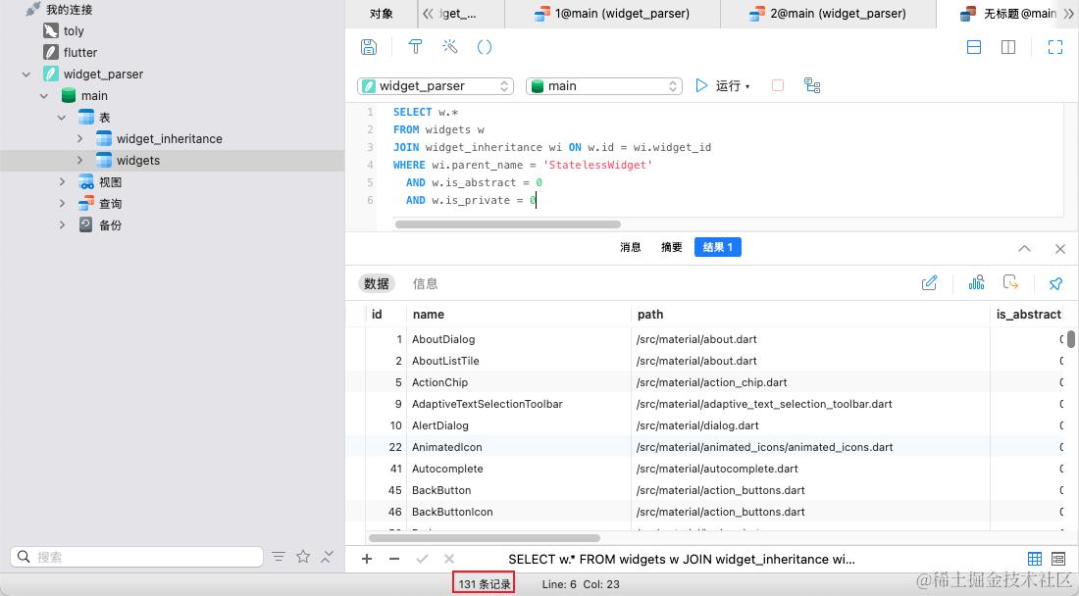Open the main database dropdown

pyautogui.click(x=604, y=86)
